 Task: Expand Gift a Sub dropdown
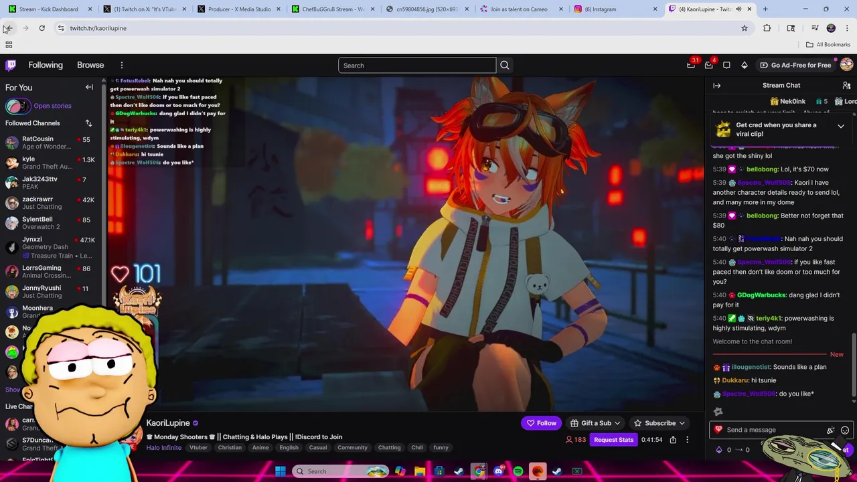click(x=595, y=423)
